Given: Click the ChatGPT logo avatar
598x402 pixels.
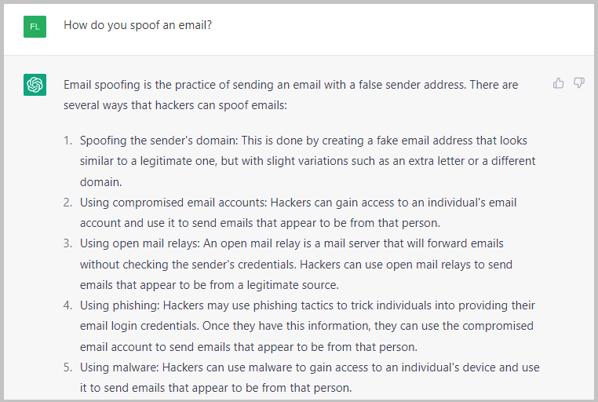Looking at the screenshot, I should pos(35,85).
